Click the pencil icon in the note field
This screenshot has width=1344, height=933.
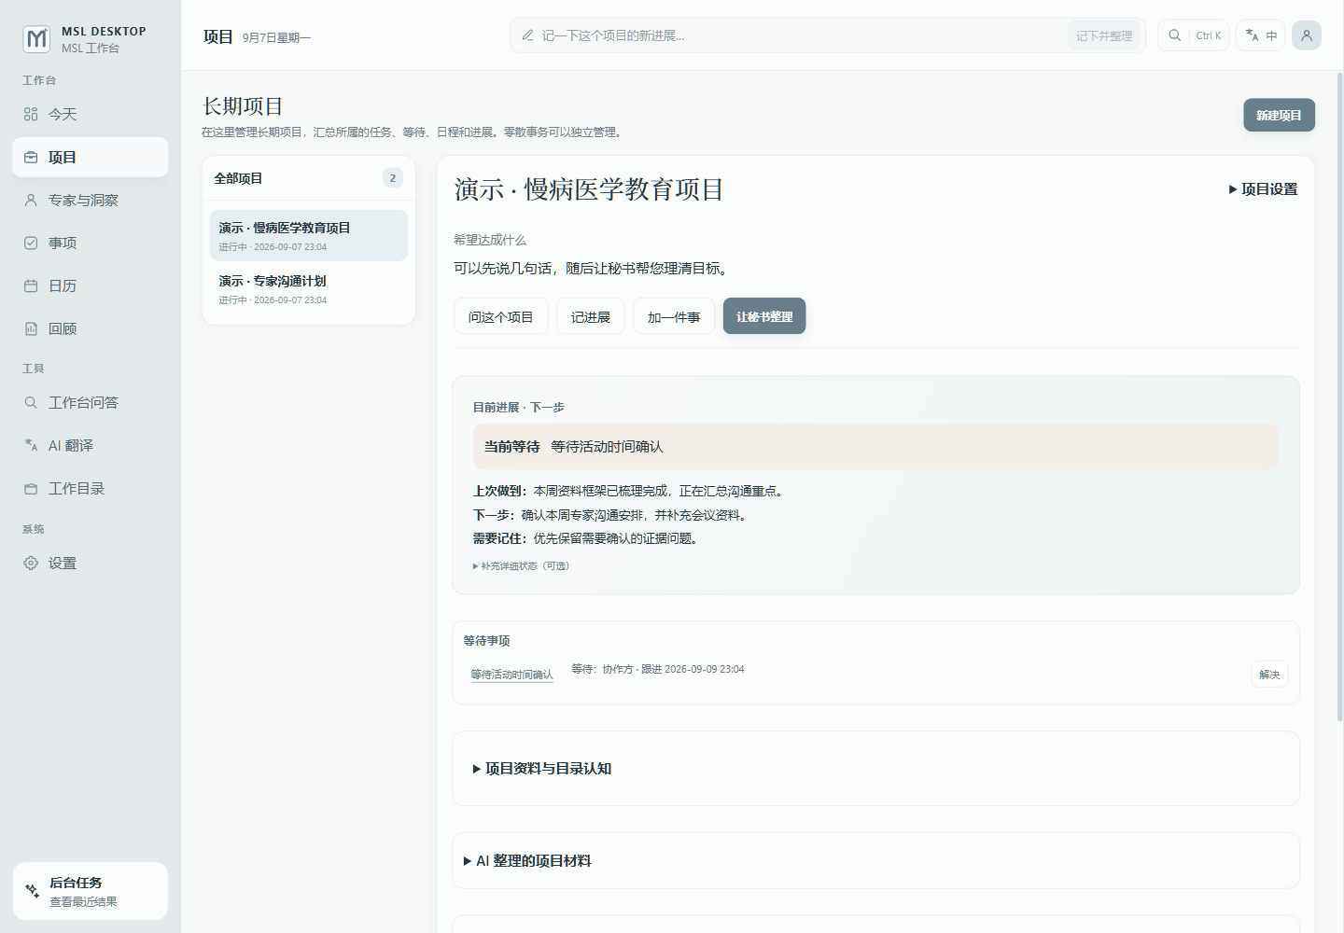click(528, 35)
